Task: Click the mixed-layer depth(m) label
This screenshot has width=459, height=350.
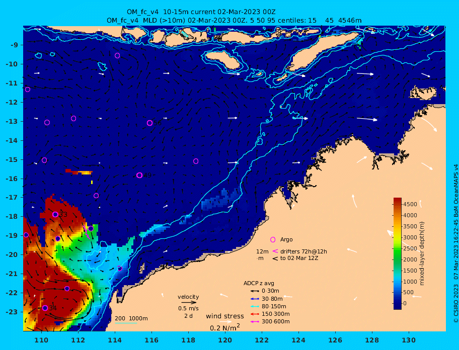Action: click(x=422, y=253)
